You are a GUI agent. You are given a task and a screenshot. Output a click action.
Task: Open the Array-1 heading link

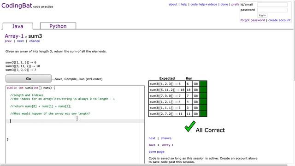(14, 36)
